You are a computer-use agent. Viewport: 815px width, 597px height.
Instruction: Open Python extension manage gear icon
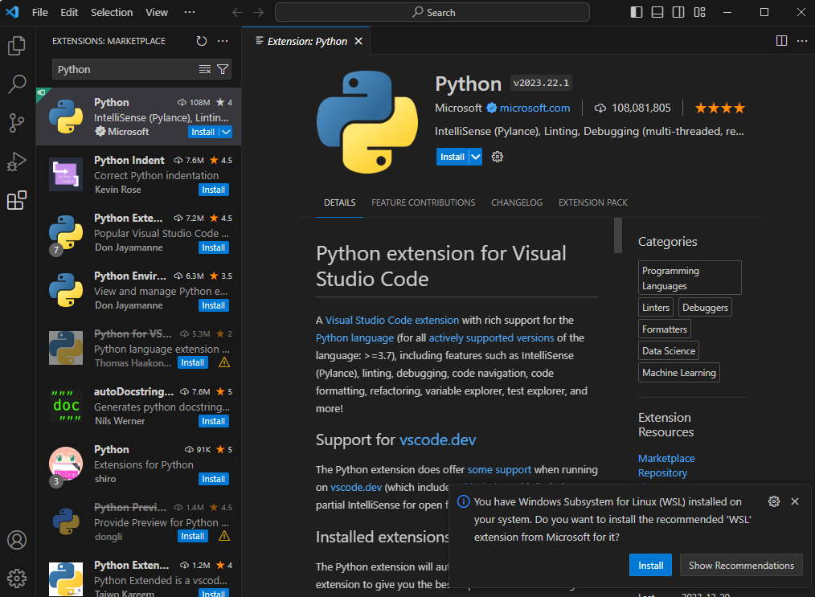498,157
